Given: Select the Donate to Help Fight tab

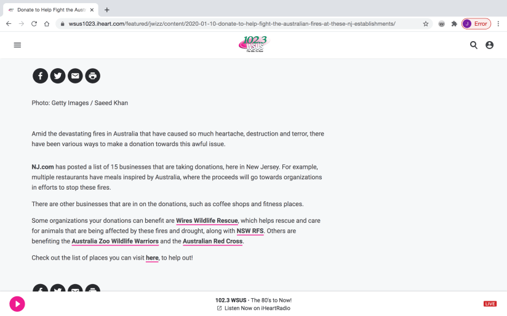Looking at the screenshot, I should (x=49, y=10).
